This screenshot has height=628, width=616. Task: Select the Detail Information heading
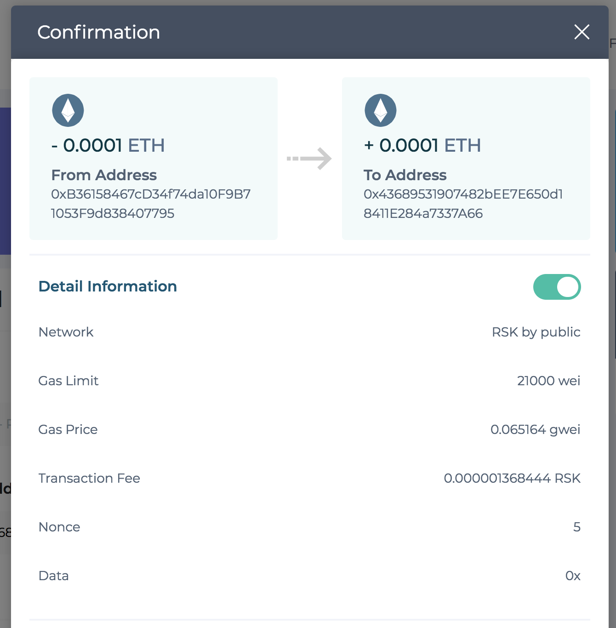tap(107, 286)
